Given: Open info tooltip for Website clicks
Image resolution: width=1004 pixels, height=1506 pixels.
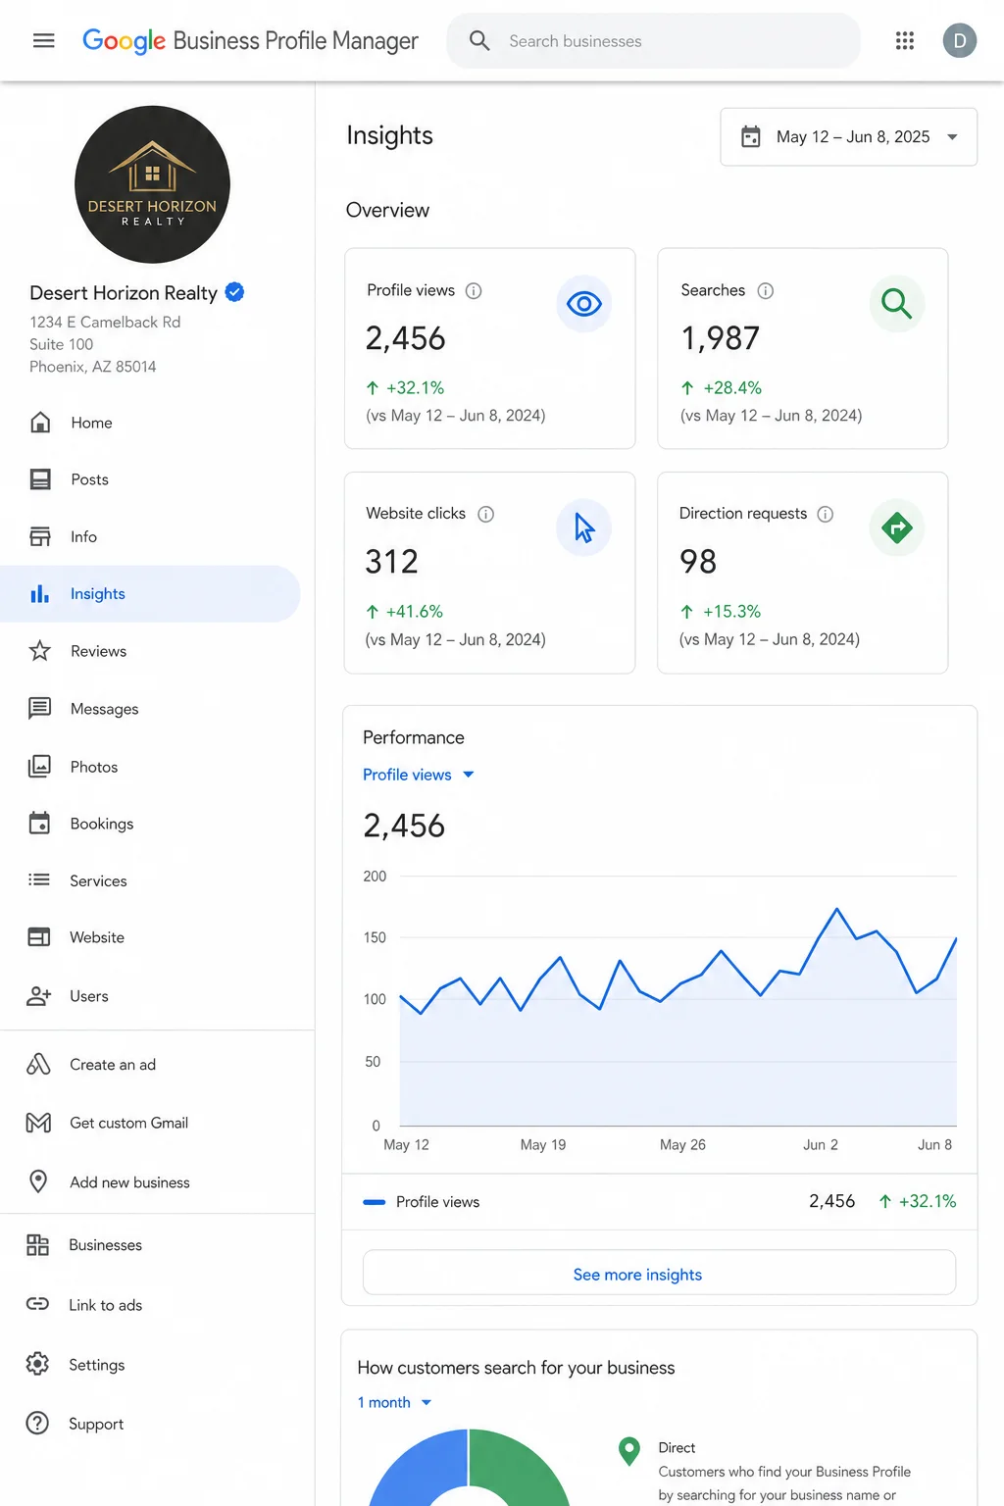Looking at the screenshot, I should click(x=485, y=514).
